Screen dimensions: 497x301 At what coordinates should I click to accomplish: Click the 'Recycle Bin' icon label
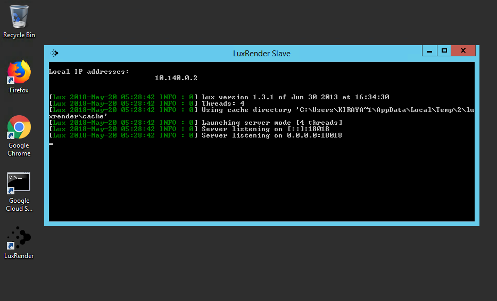pyautogui.click(x=19, y=35)
